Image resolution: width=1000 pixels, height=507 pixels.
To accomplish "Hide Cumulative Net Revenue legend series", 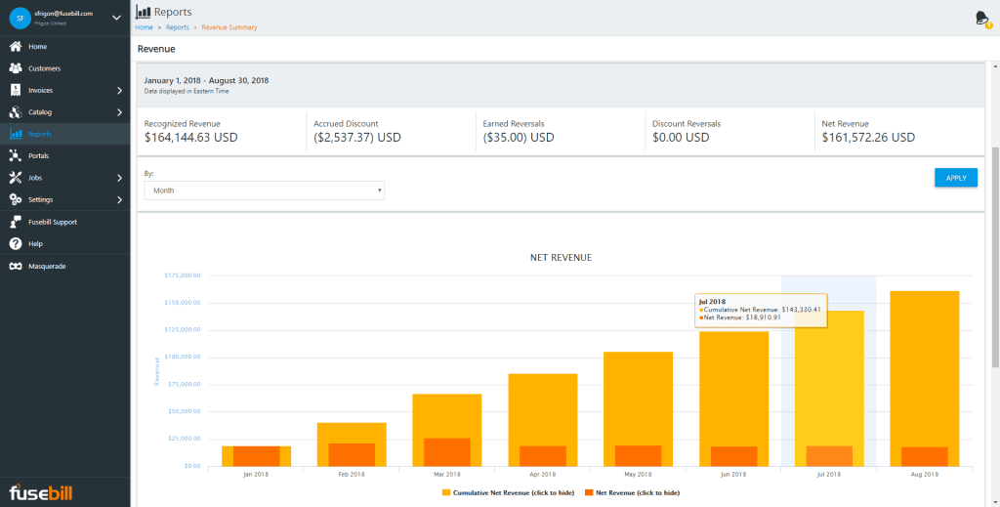I will tap(508, 493).
